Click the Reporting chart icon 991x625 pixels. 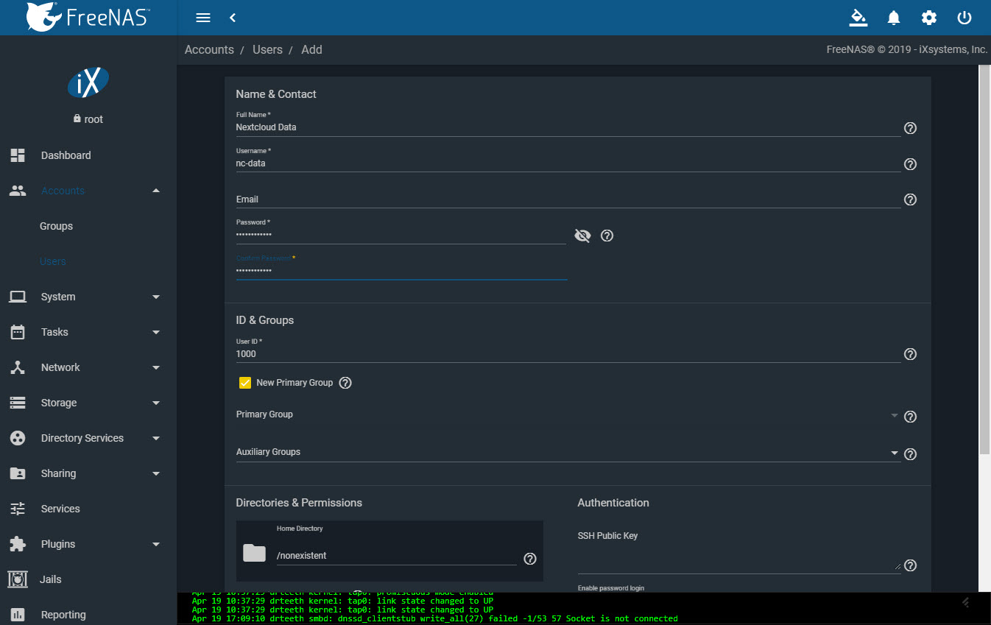coord(18,615)
